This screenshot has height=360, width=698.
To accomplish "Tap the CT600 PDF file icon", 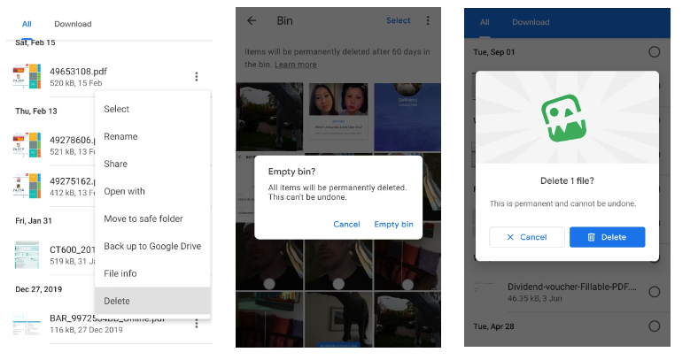I will 27,255.
